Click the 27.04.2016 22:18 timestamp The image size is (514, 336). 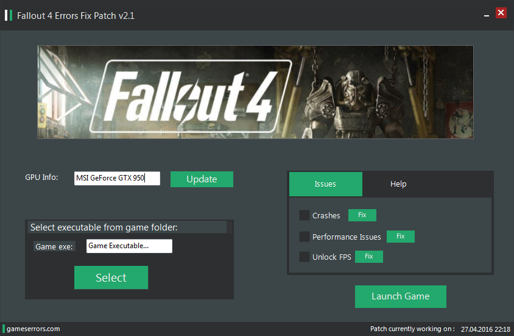click(x=485, y=329)
